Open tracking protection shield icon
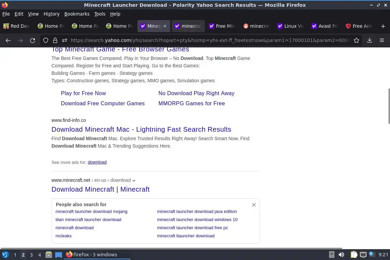Image resolution: width=390 pixels, height=260 pixels. coord(45,40)
